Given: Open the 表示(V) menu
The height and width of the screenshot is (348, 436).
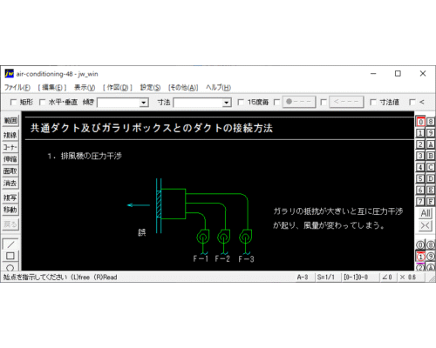Looking at the screenshot, I should [85, 87].
